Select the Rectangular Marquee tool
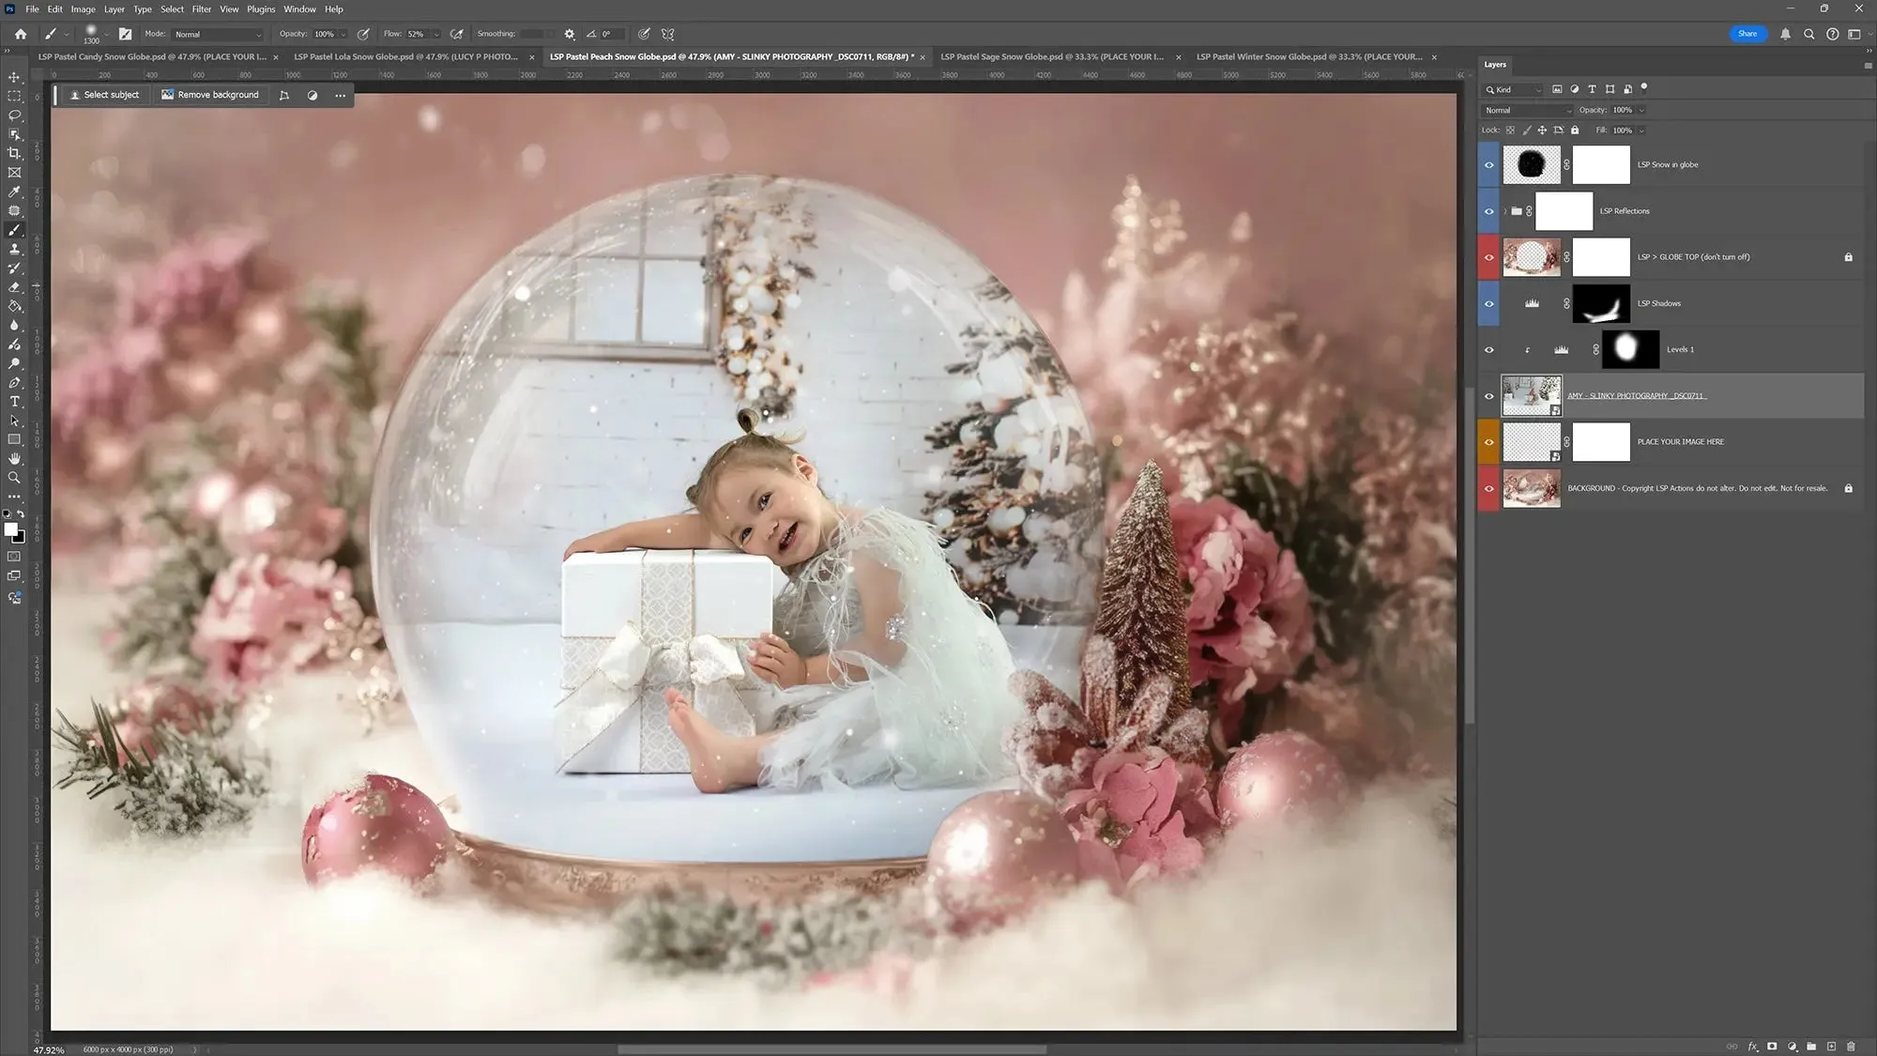 pos(14,96)
